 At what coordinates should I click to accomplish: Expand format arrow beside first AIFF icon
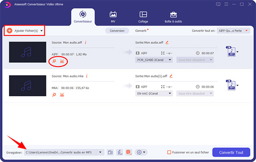click(238, 52)
